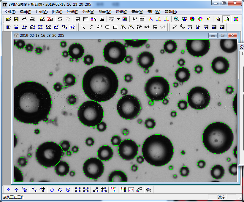The width and height of the screenshot is (244, 202).
Task: Save the image with the floppy disk icon
Action: point(16,19)
